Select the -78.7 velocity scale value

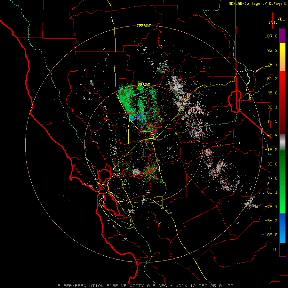pos(271,207)
